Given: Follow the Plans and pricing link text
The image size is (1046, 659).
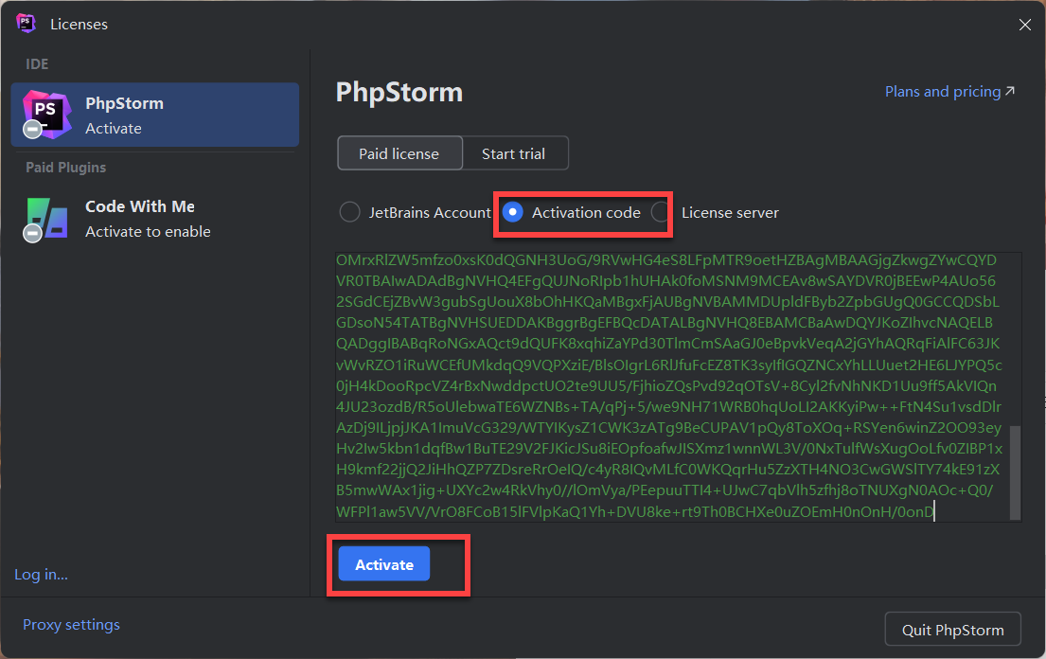Looking at the screenshot, I should tap(942, 92).
